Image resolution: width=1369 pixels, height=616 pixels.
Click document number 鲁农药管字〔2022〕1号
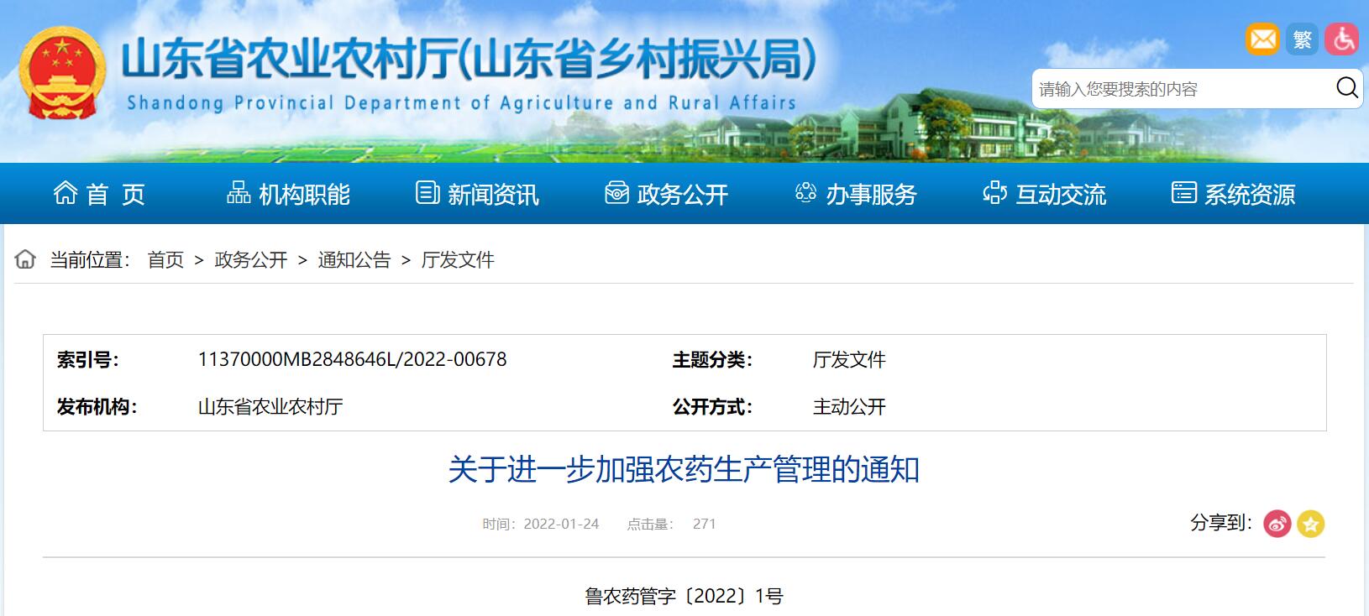click(x=684, y=597)
